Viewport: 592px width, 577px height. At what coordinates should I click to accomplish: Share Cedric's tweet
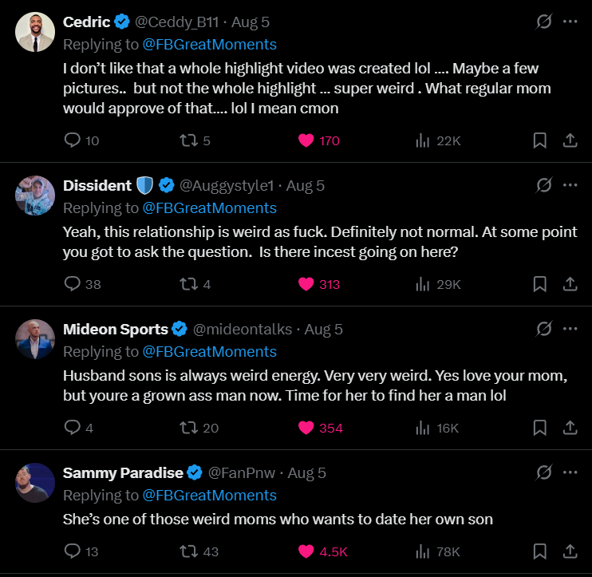click(x=570, y=140)
